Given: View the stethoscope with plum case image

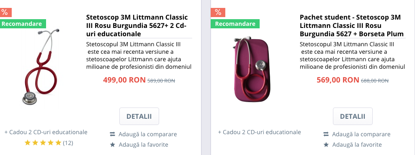Looking at the screenshot, I should (252, 69).
